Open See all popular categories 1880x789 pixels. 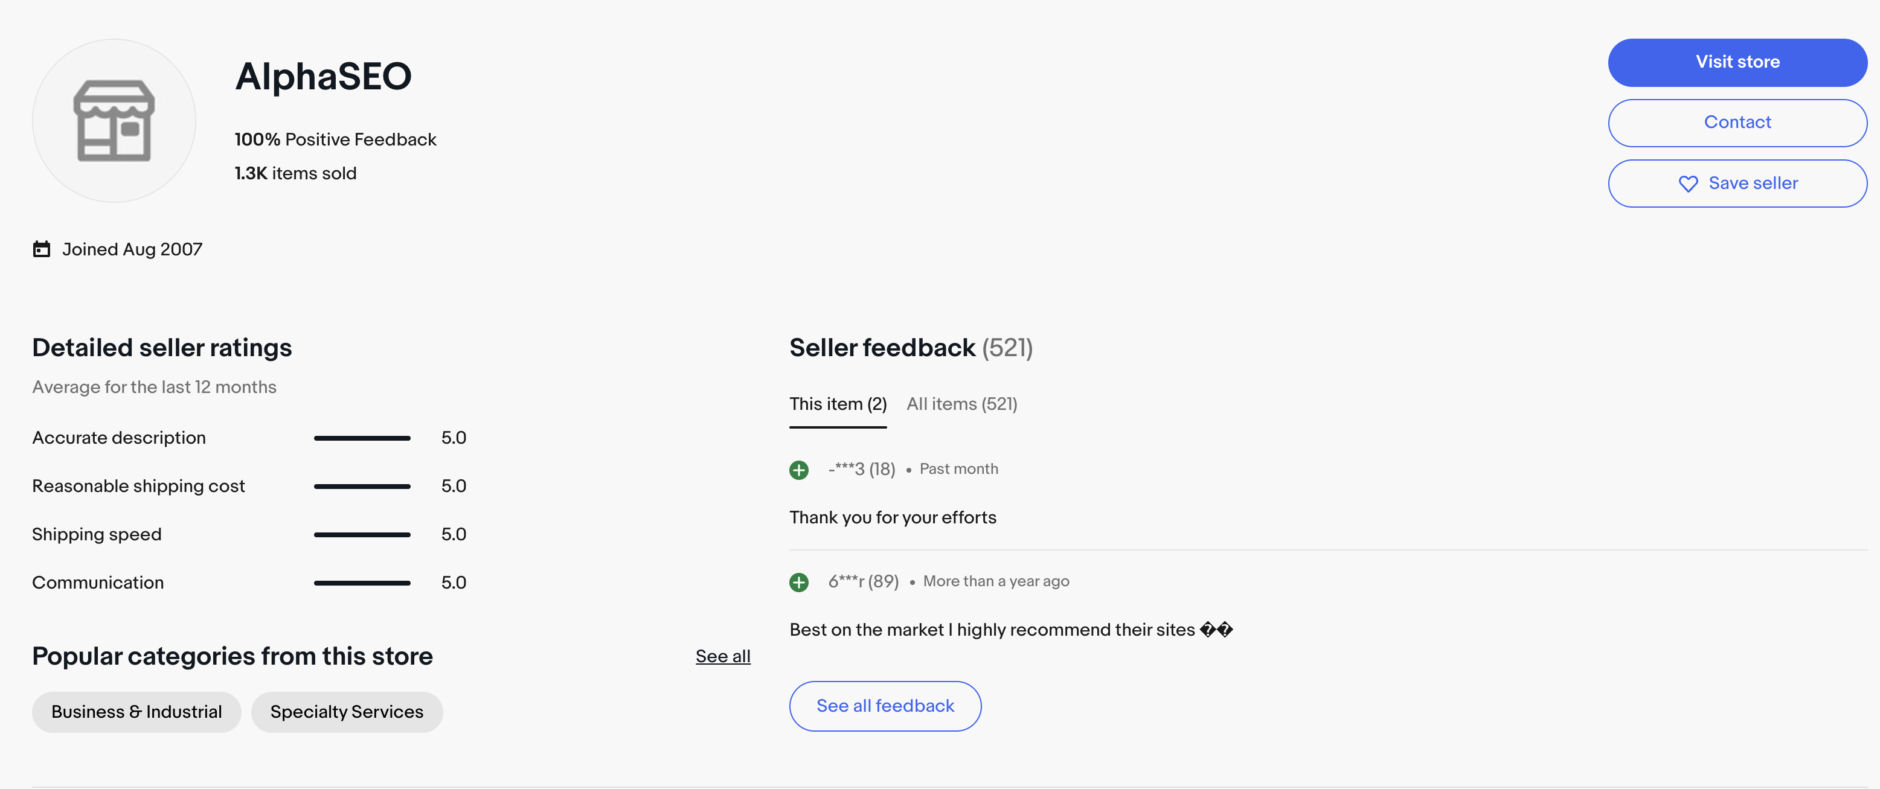click(x=722, y=656)
